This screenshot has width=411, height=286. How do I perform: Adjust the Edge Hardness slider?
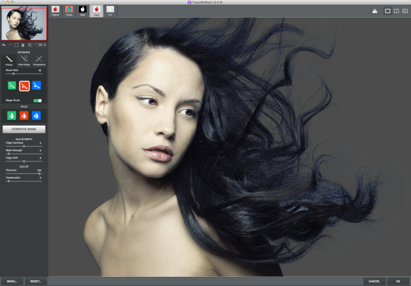(x=23, y=147)
